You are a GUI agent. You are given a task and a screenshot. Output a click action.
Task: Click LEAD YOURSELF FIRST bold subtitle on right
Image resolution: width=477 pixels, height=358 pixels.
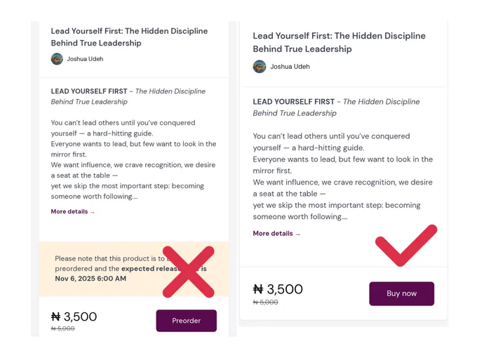point(293,102)
